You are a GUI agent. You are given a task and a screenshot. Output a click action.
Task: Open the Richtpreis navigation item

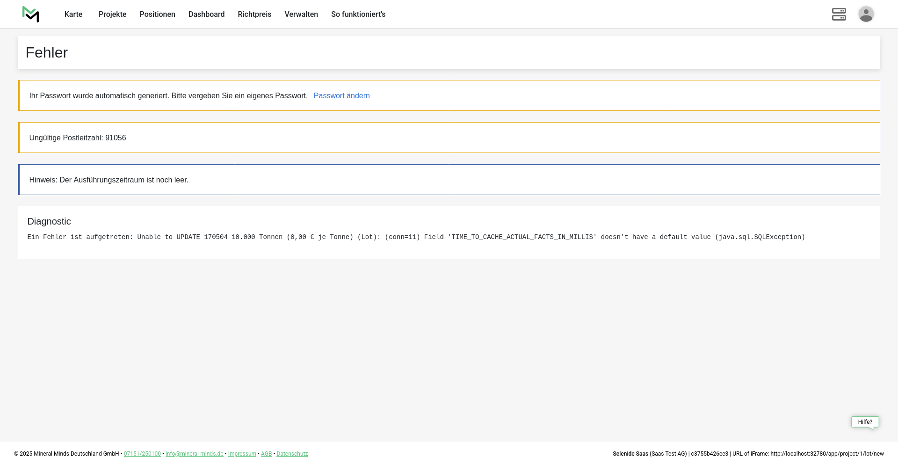[254, 15]
